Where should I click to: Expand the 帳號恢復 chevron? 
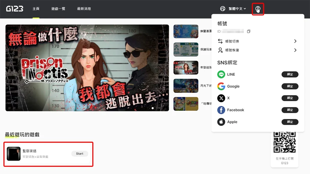[x=295, y=50]
